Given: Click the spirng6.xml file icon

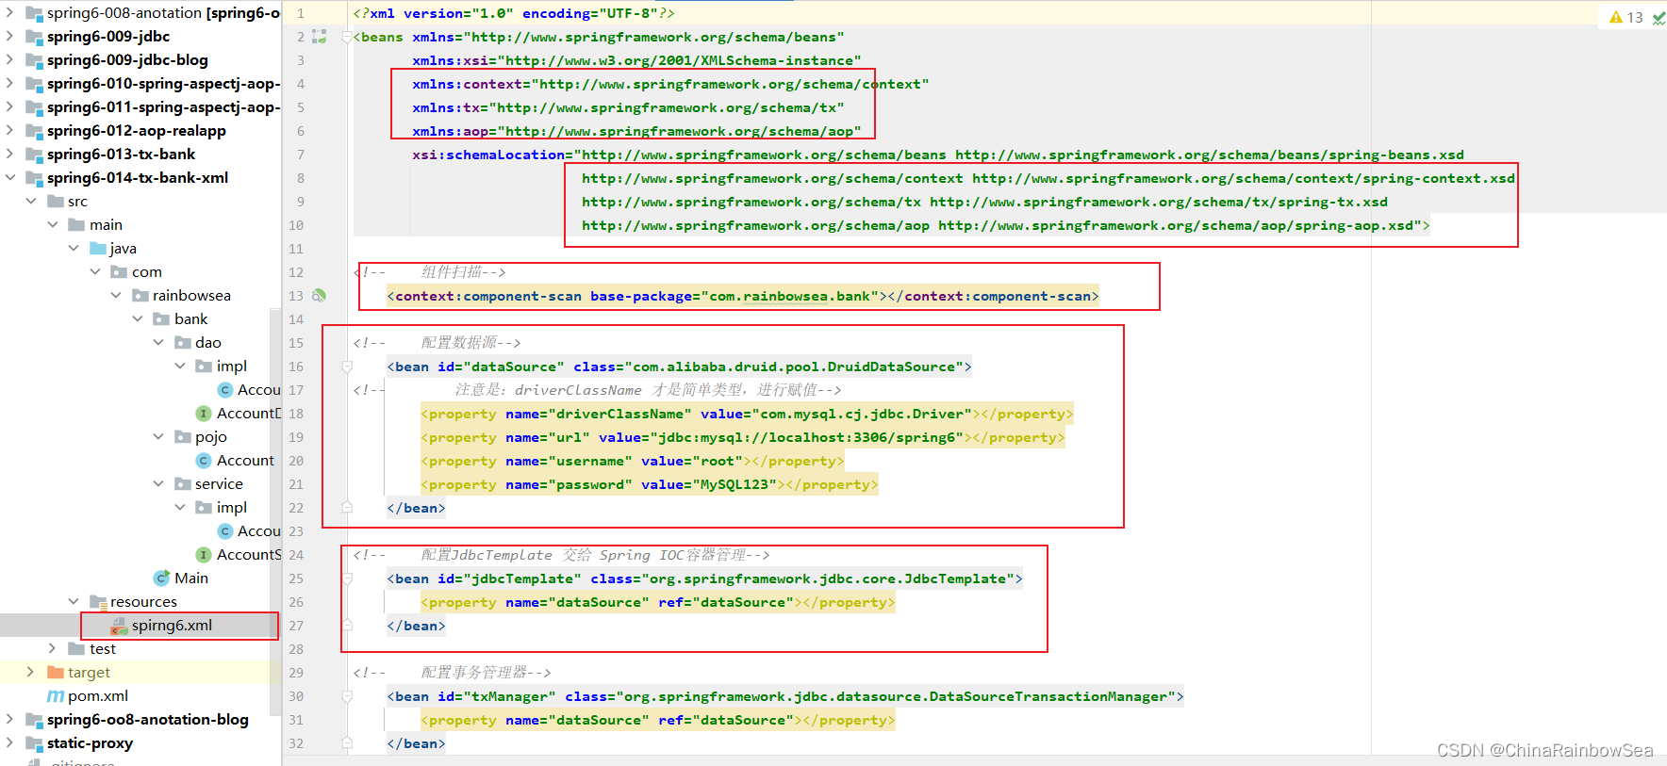Looking at the screenshot, I should 119,626.
